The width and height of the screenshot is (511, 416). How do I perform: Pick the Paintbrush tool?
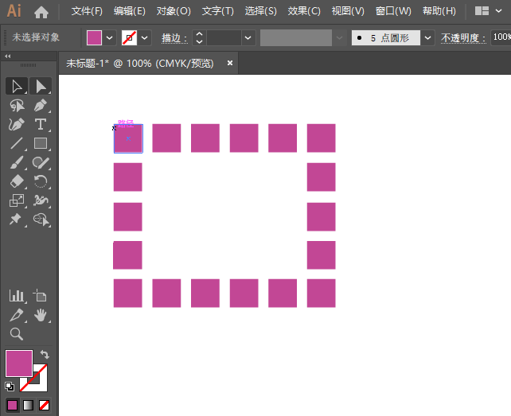point(16,163)
